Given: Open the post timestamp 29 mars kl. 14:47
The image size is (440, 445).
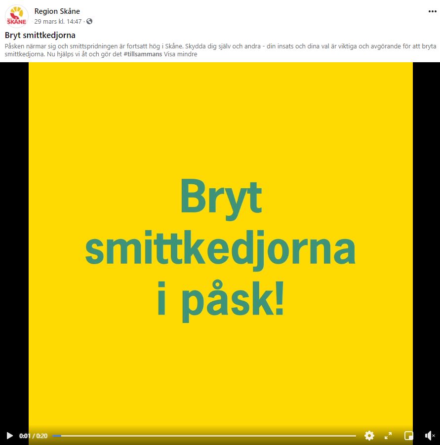Looking at the screenshot, I should 58,22.
